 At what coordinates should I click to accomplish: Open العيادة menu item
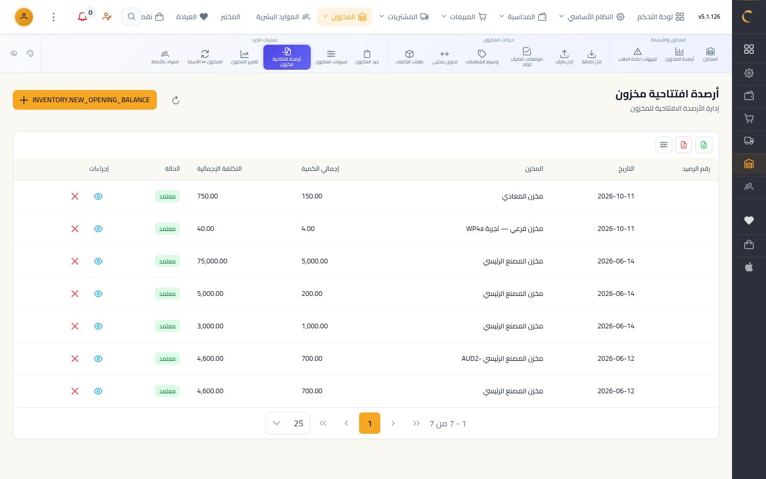(192, 17)
